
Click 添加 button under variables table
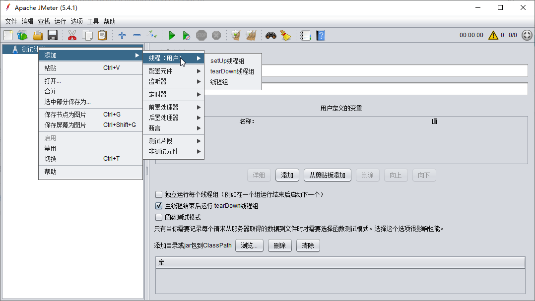pyautogui.click(x=287, y=175)
